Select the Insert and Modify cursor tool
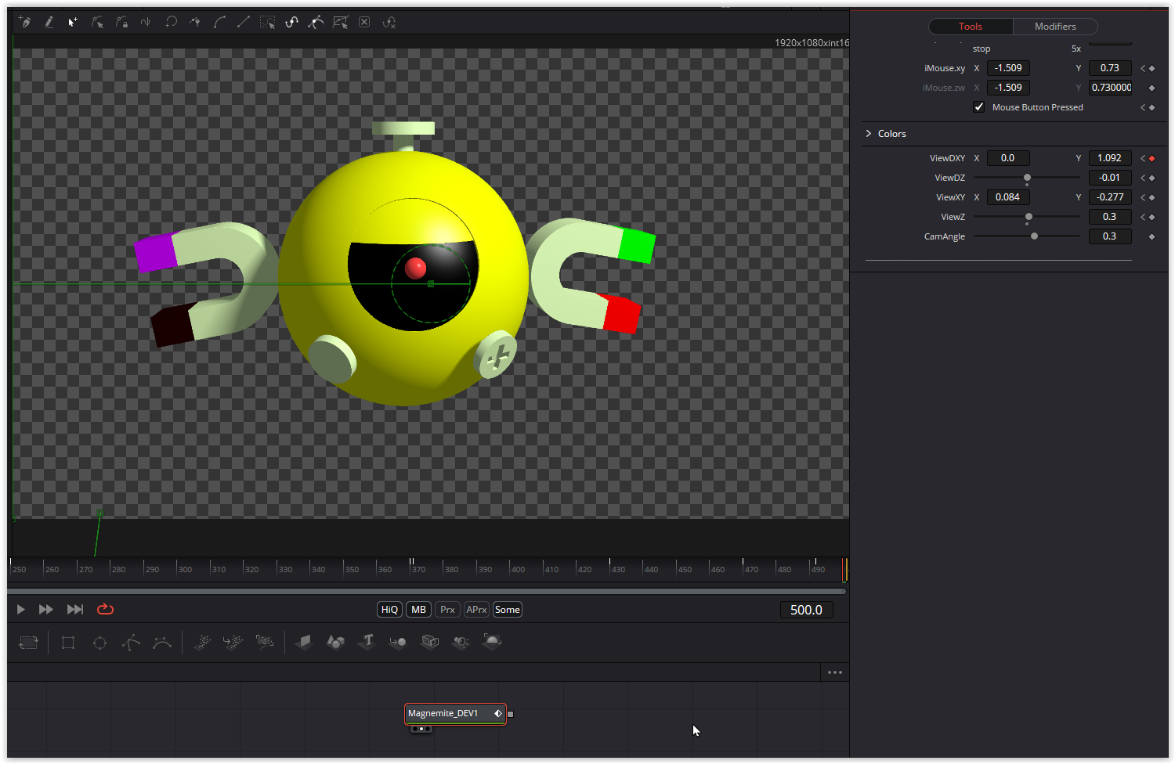 click(x=73, y=23)
